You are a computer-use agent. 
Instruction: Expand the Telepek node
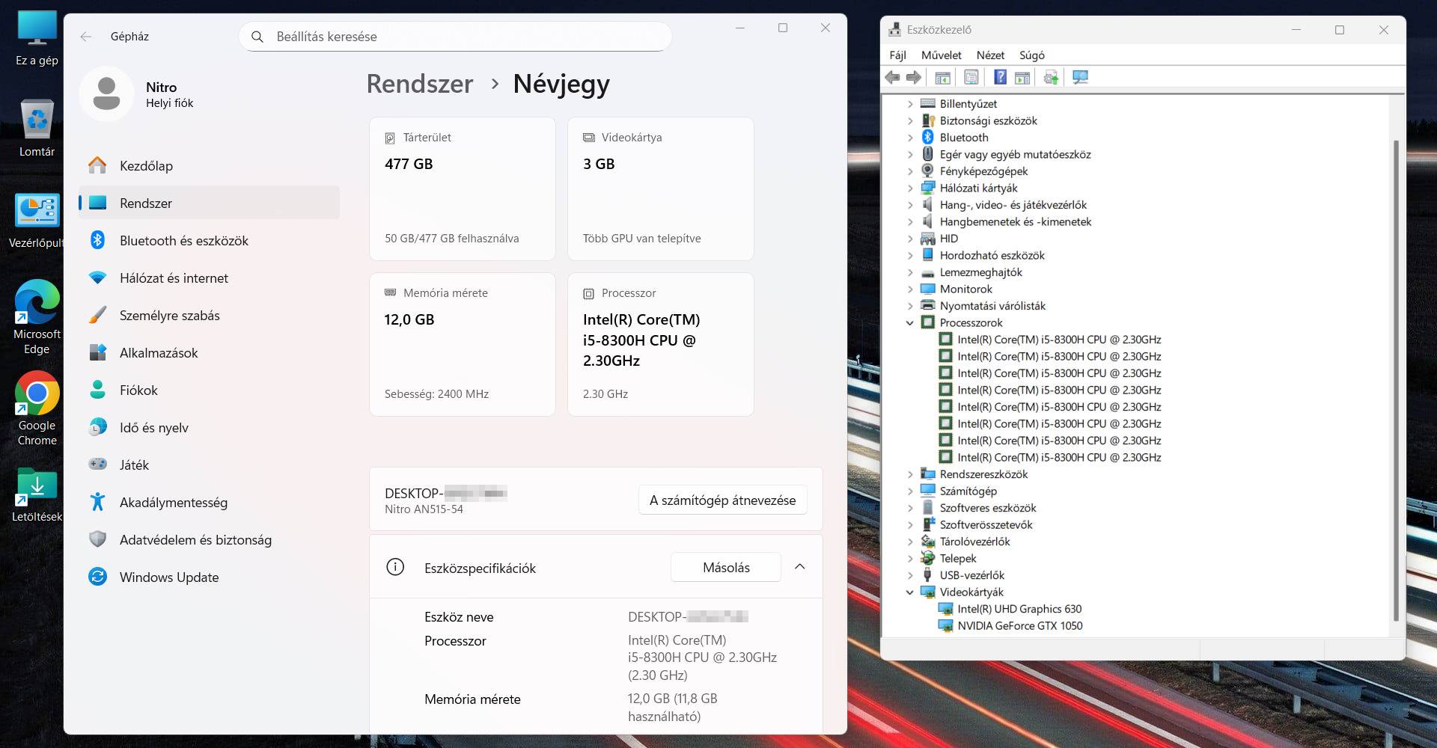coord(910,558)
